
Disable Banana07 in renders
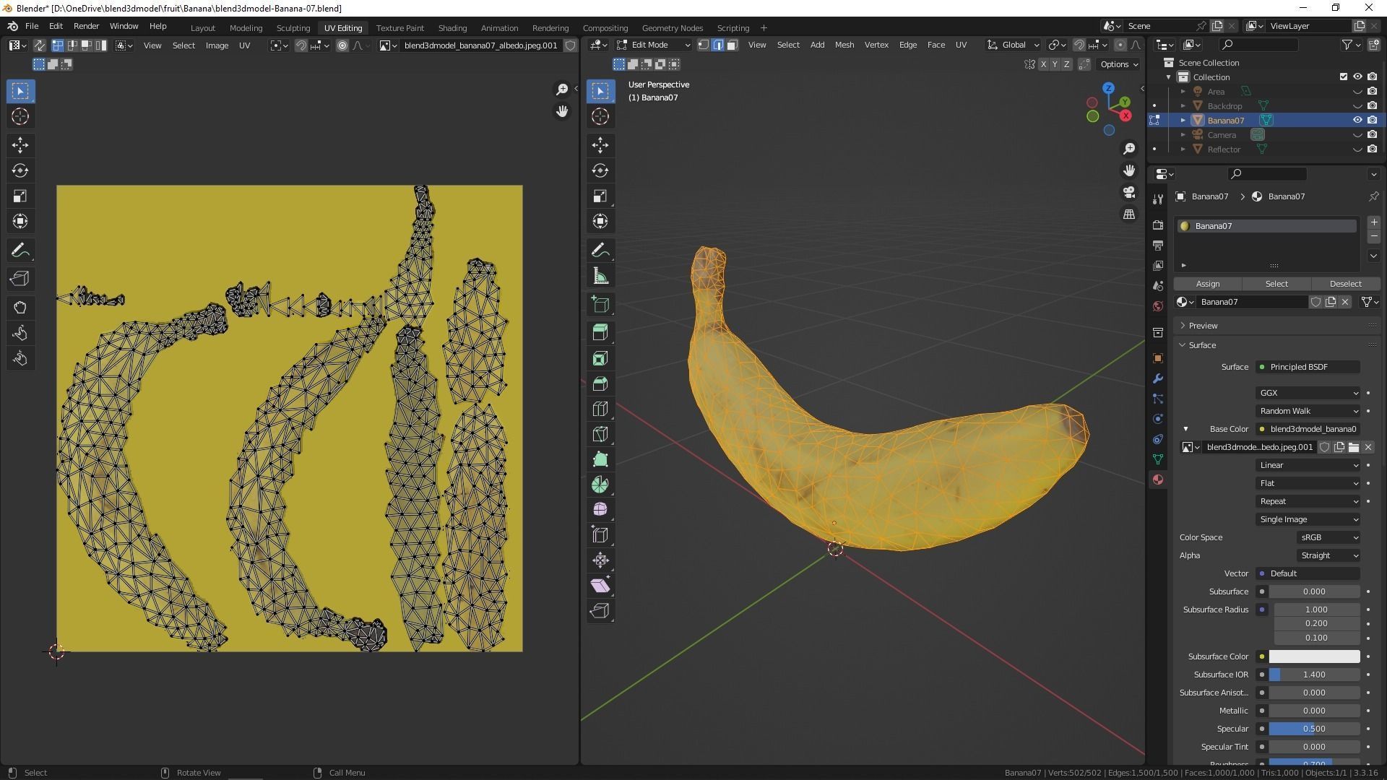click(1372, 120)
